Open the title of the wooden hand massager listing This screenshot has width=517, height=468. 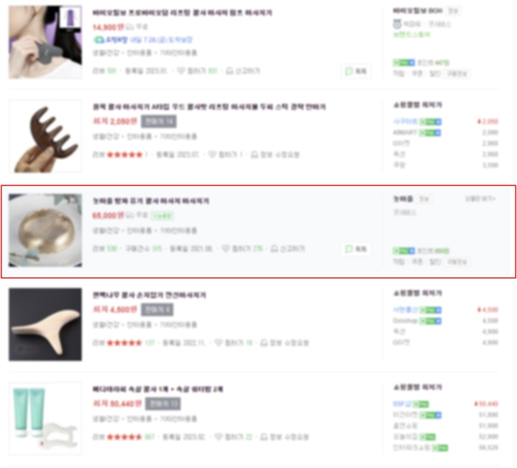tap(149, 295)
